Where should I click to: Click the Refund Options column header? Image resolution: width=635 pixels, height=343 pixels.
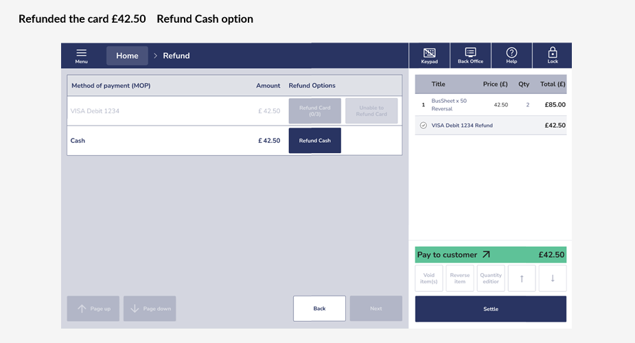click(312, 85)
